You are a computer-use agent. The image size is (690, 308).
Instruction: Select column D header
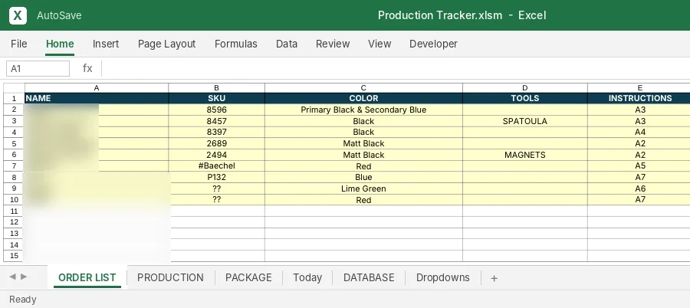point(525,88)
